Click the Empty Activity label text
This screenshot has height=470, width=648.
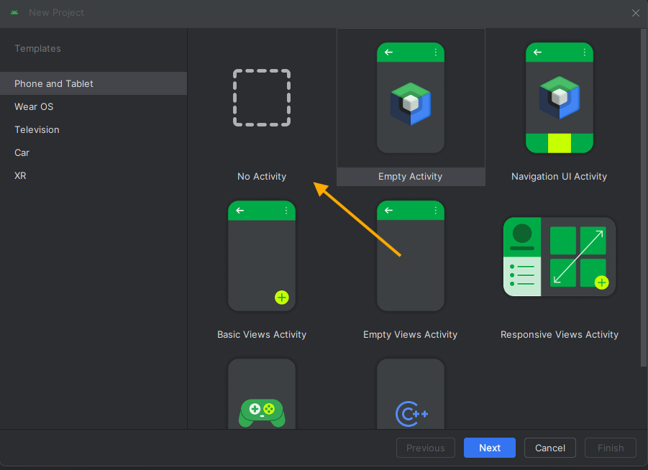(x=411, y=177)
